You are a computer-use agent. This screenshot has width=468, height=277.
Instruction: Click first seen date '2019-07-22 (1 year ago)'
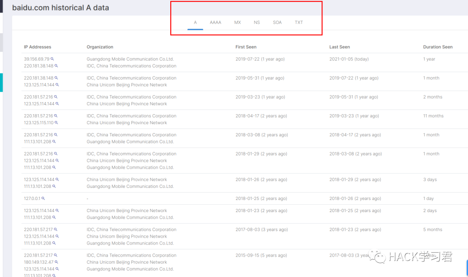[260, 59]
